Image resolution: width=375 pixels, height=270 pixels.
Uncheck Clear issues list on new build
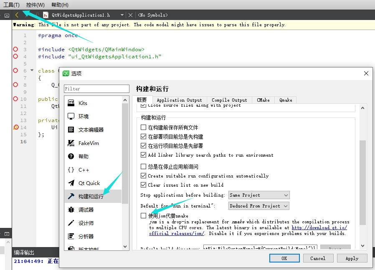click(x=143, y=185)
